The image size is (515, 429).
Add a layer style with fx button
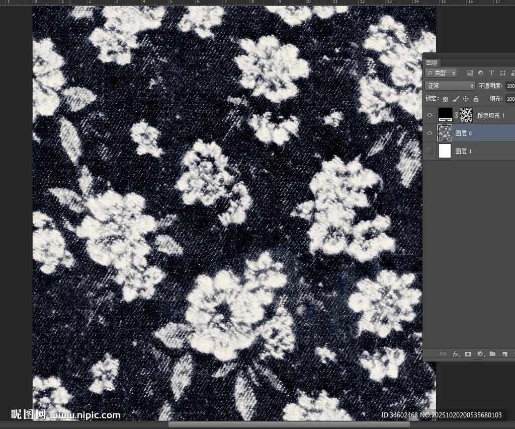[x=456, y=354]
